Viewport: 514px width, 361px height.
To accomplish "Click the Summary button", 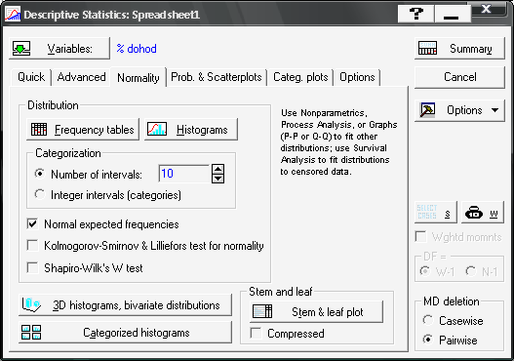I will (x=459, y=49).
